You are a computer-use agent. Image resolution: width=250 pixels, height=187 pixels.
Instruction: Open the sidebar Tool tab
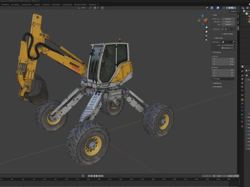[239, 22]
